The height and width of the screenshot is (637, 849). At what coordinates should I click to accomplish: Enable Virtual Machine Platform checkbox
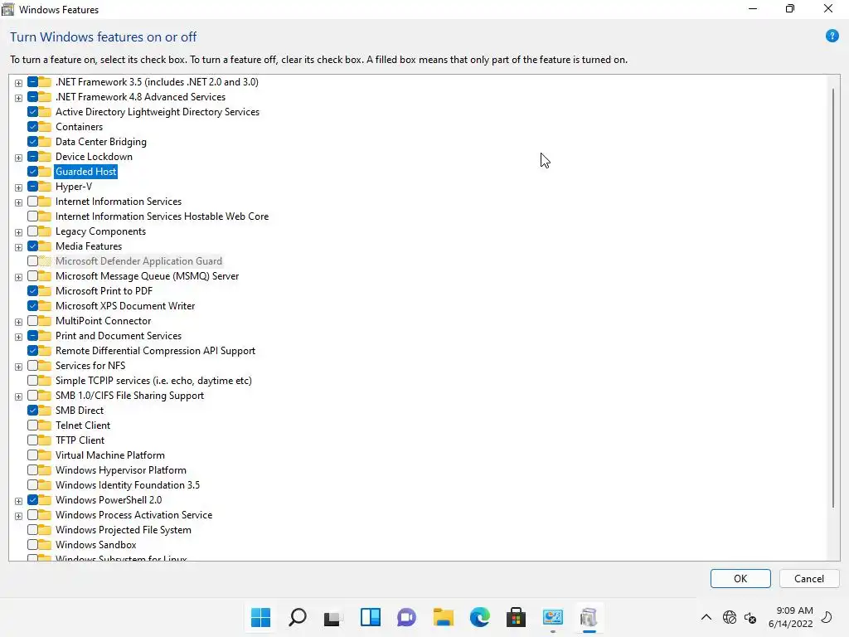[32, 455]
